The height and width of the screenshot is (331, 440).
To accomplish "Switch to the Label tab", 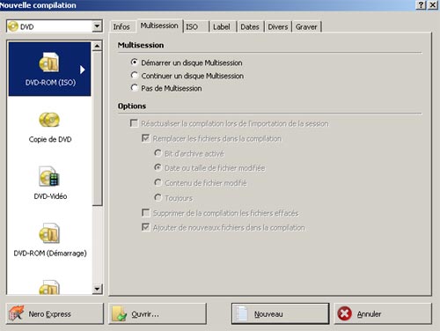I will point(222,26).
